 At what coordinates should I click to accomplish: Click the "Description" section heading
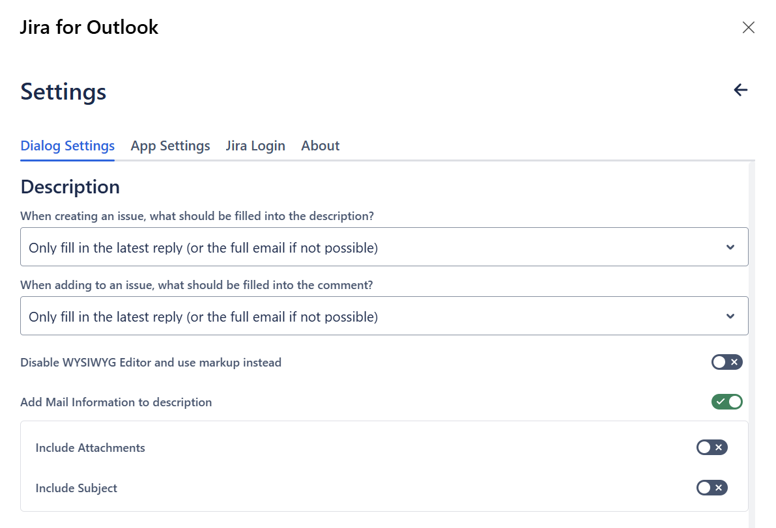click(x=70, y=187)
